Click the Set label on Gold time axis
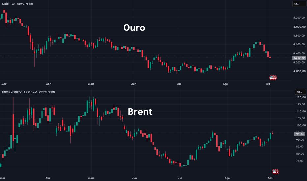This screenshot has height=181, width=307. 268,84
